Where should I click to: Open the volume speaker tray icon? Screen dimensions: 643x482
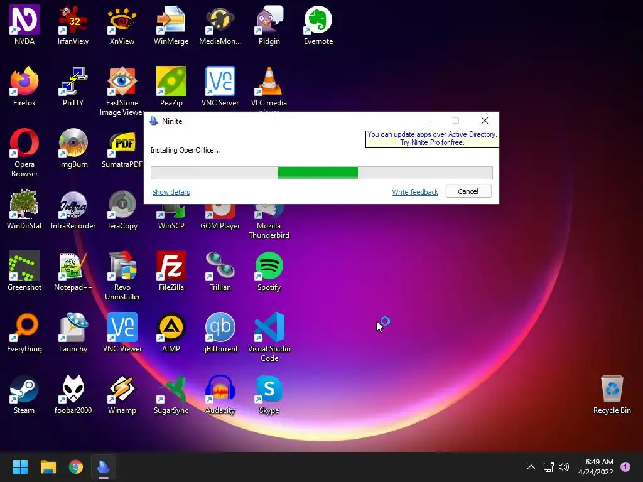564,467
